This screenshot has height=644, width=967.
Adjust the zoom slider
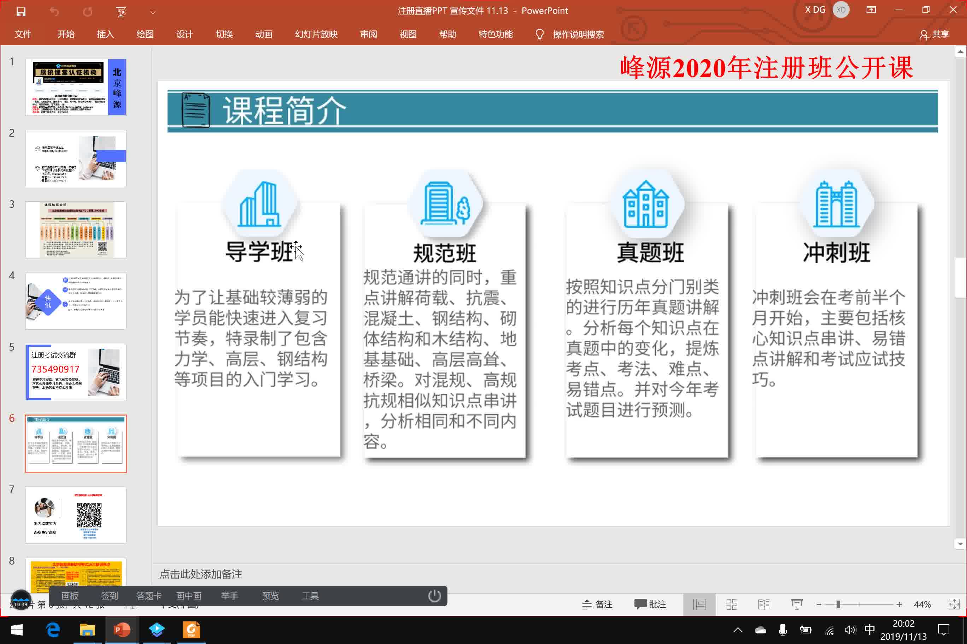click(x=838, y=604)
